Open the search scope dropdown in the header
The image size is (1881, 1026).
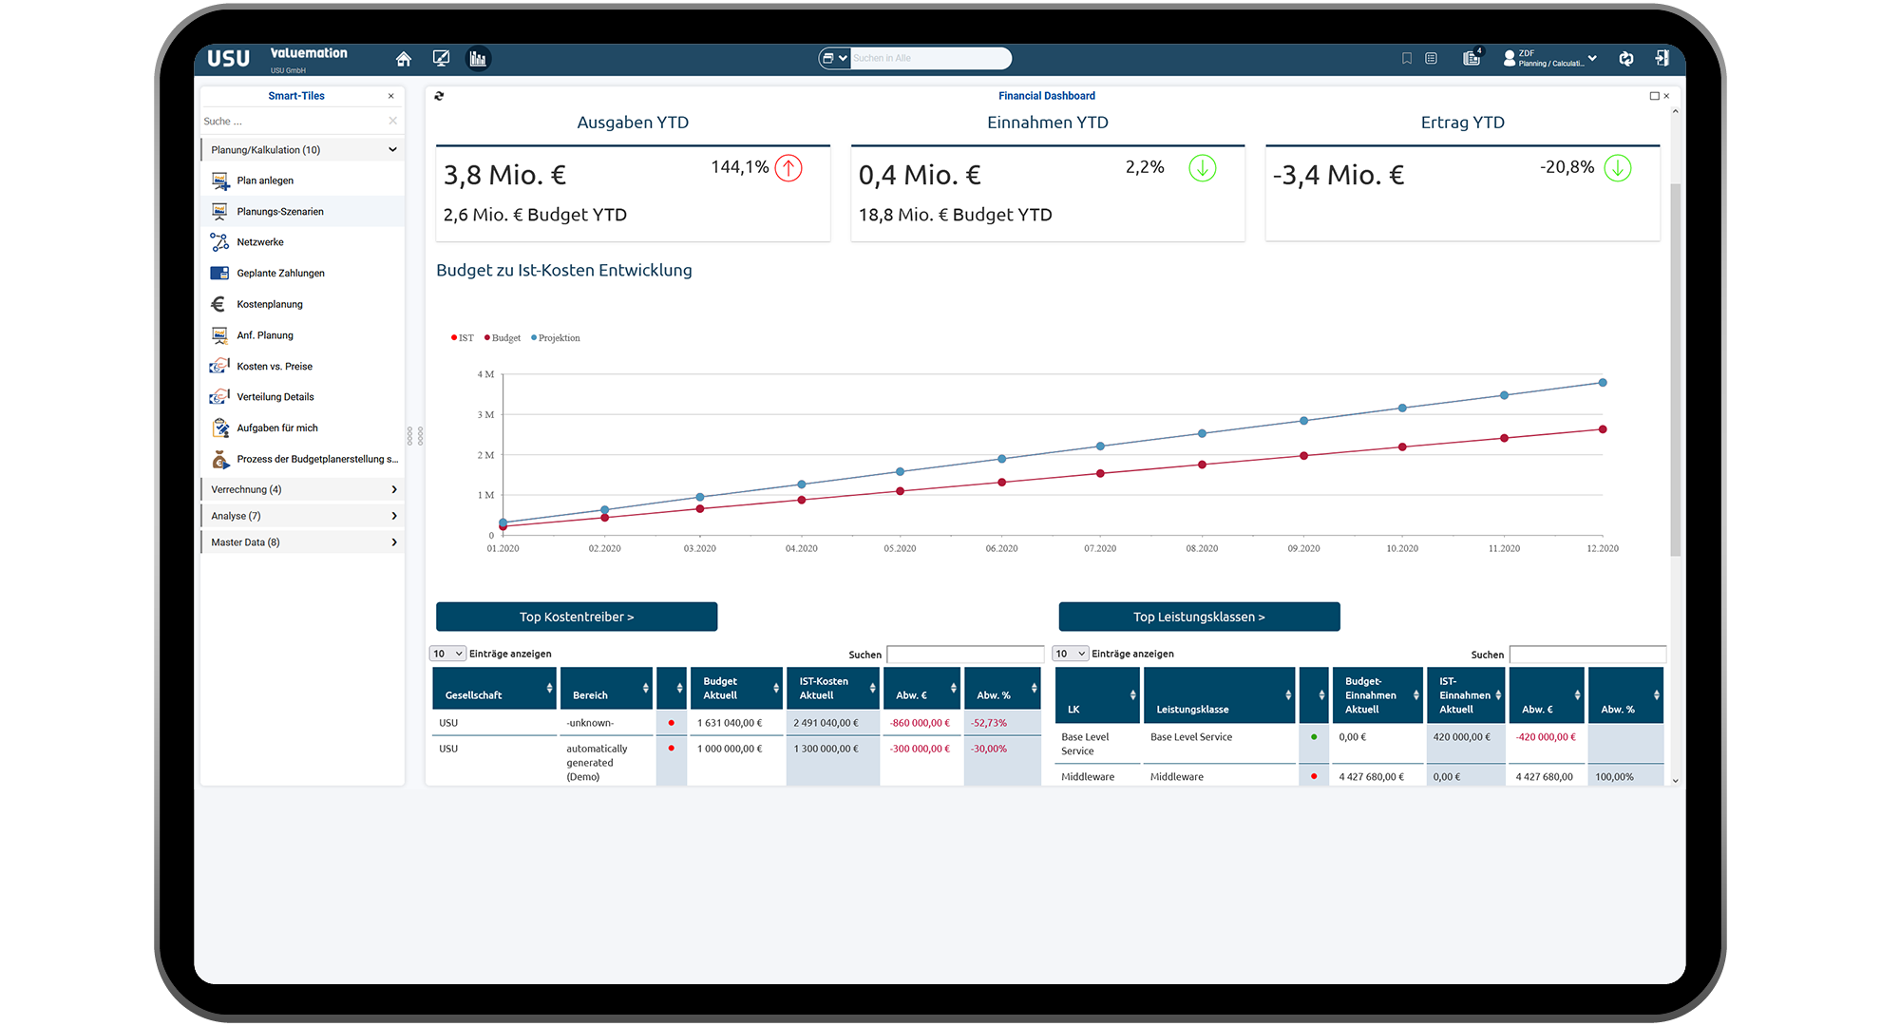coord(834,59)
